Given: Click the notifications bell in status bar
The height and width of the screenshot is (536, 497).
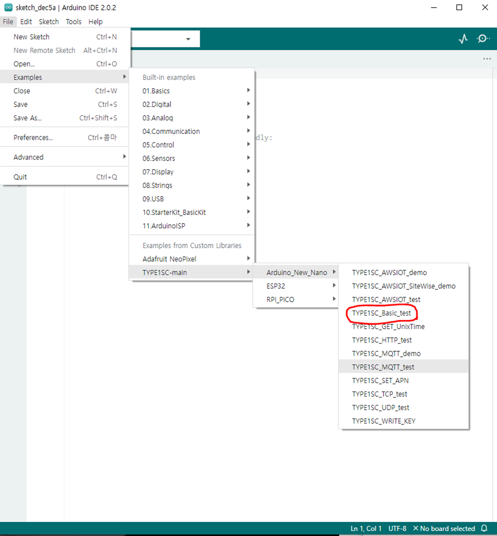Looking at the screenshot, I should coord(484,528).
